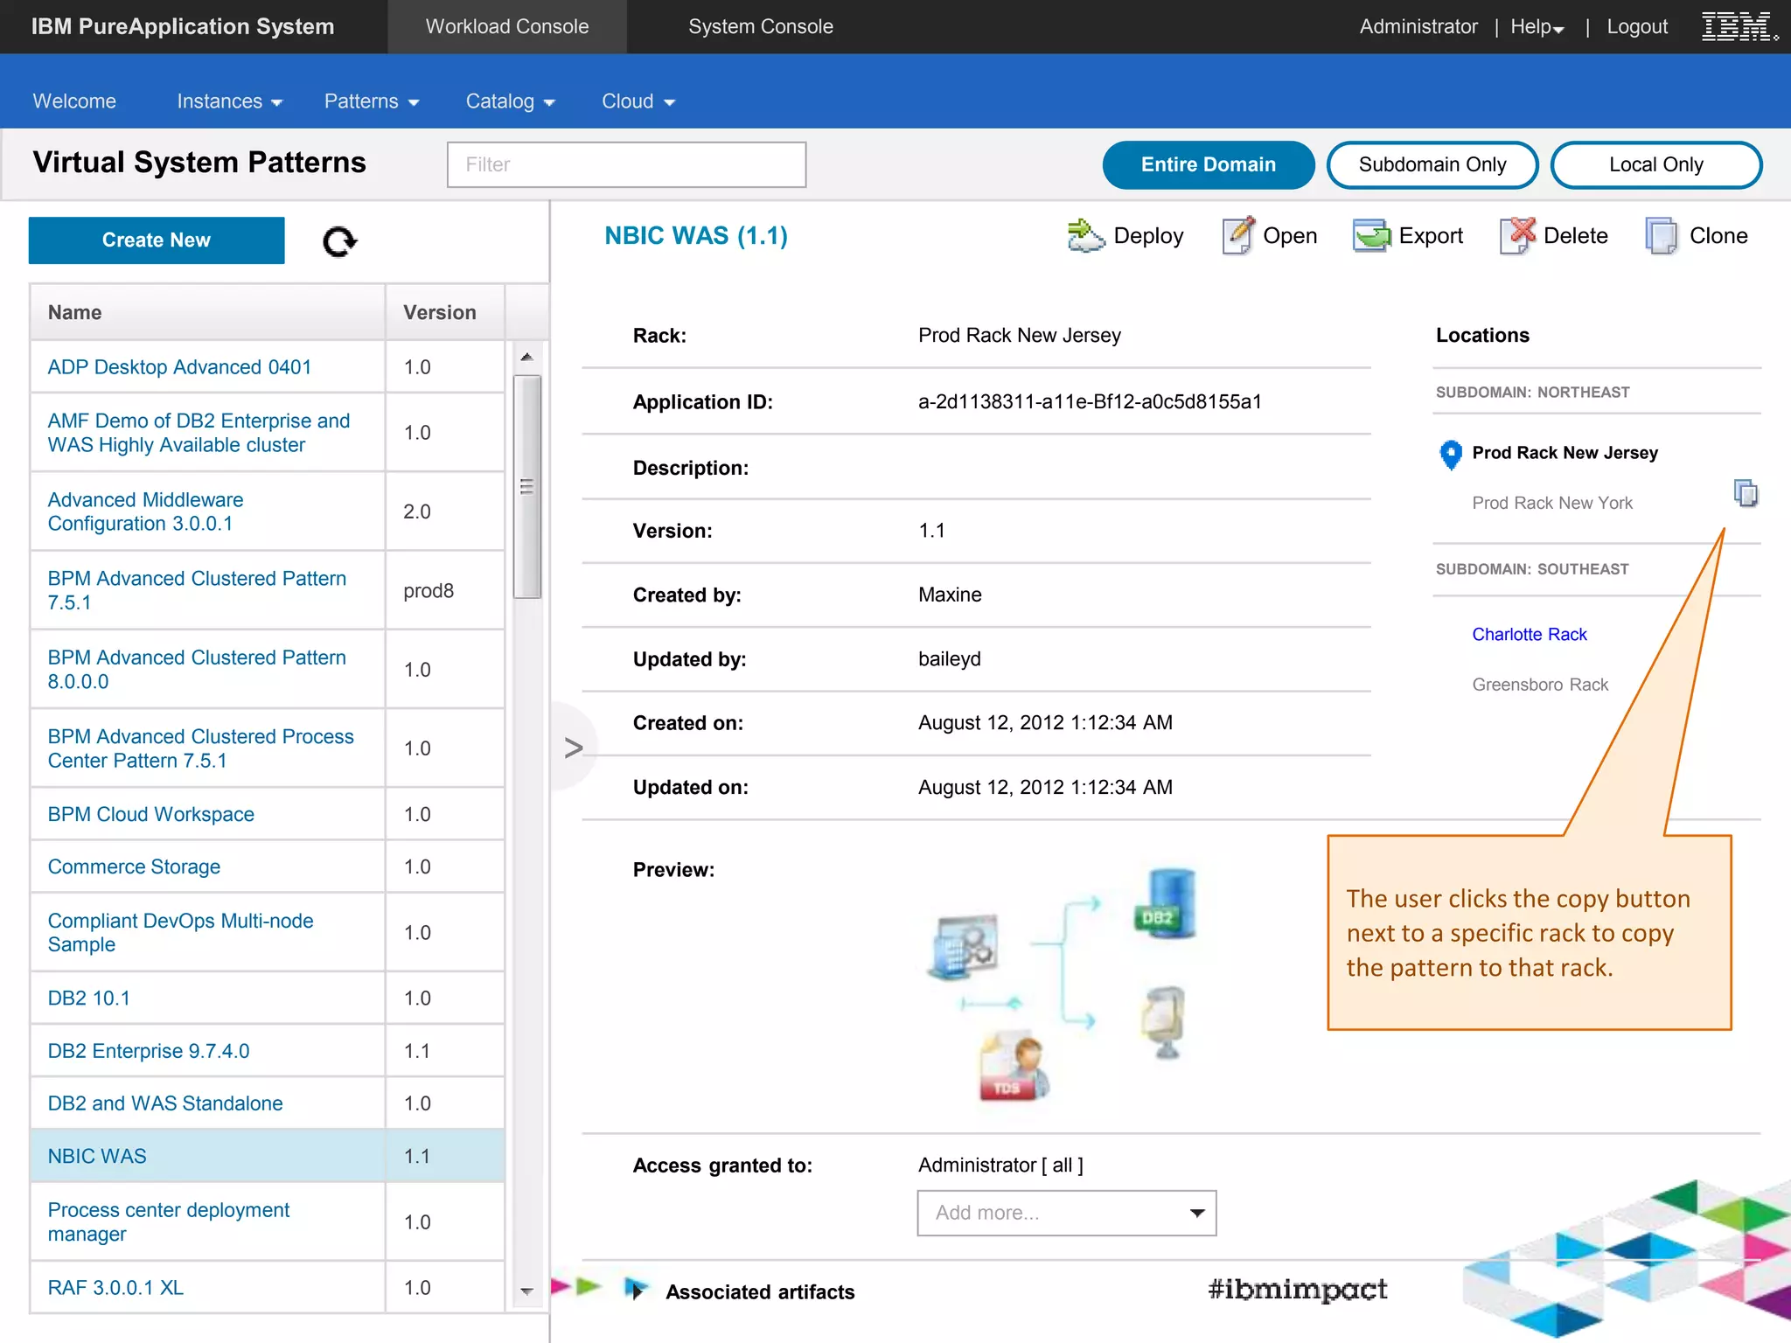
Task: Click the Prod Rack New Jersey location pin
Action: (x=1451, y=455)
